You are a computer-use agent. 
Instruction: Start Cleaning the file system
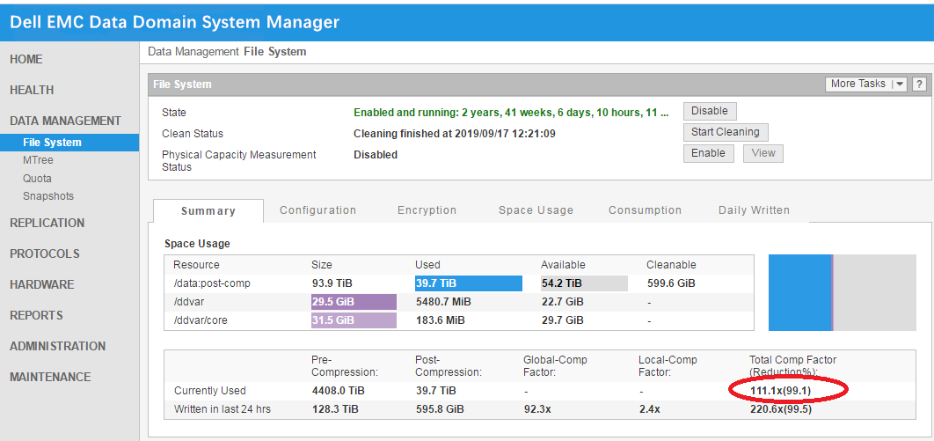pos(726,132)
